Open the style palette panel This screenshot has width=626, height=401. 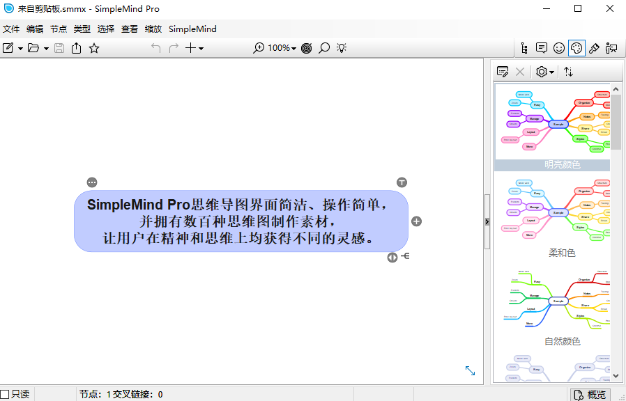coord(577,47)
